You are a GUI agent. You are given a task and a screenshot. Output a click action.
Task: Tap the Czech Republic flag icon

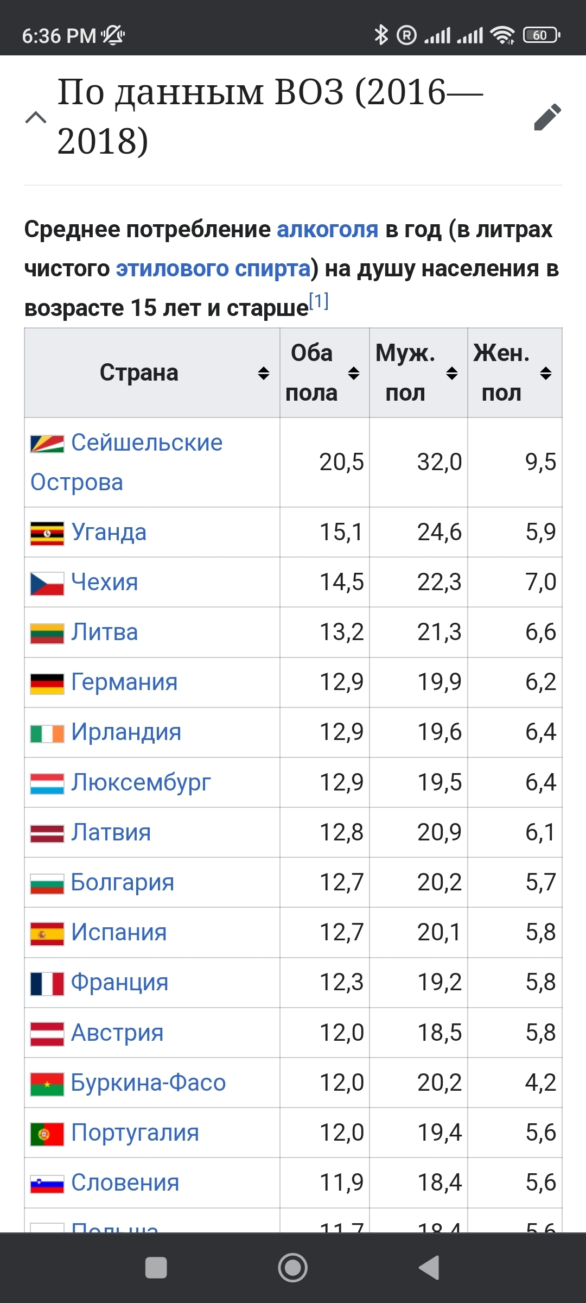click(x=47, y=583)
